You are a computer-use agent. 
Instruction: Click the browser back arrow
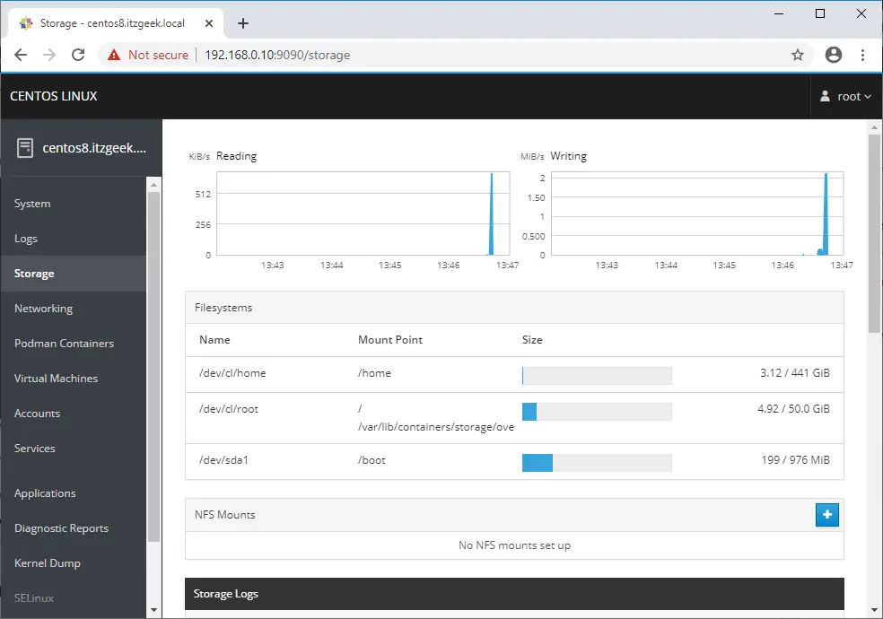21,55
